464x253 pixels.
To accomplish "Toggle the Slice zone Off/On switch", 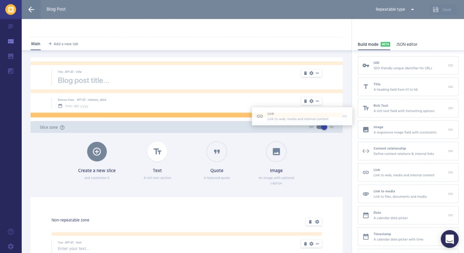I will click(322, 127).
